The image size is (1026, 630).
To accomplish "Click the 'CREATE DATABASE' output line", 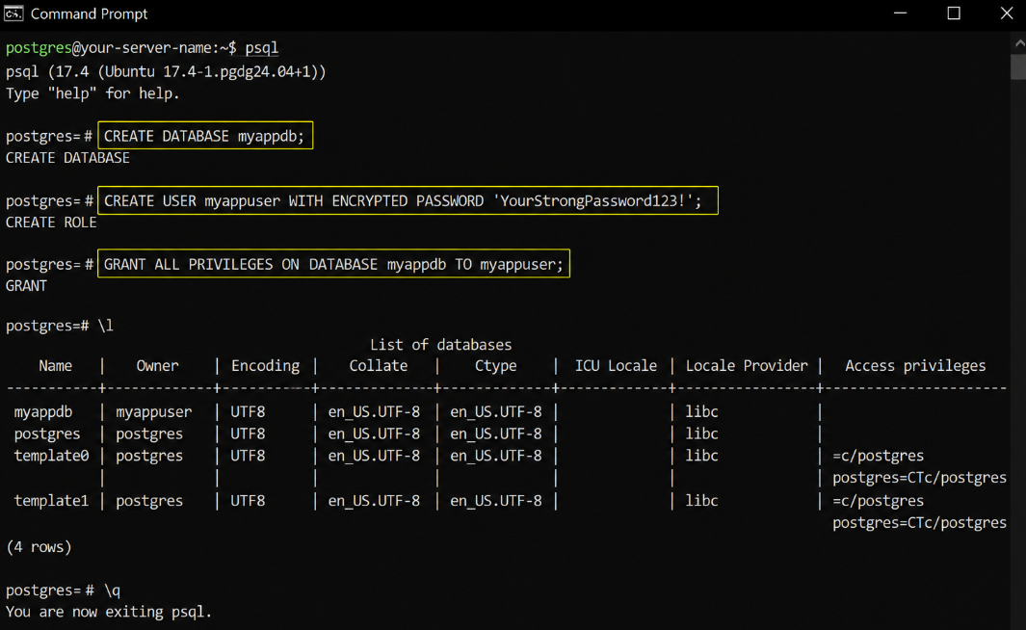I will pyautogui.click(x=67, y=158).
